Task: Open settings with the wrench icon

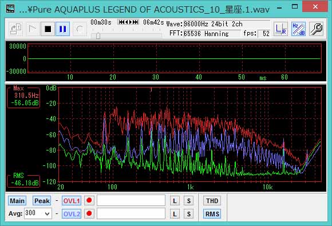Action: [x=316, y=29]
